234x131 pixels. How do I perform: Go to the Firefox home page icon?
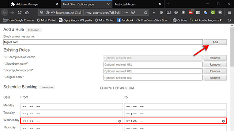[27, 12]
